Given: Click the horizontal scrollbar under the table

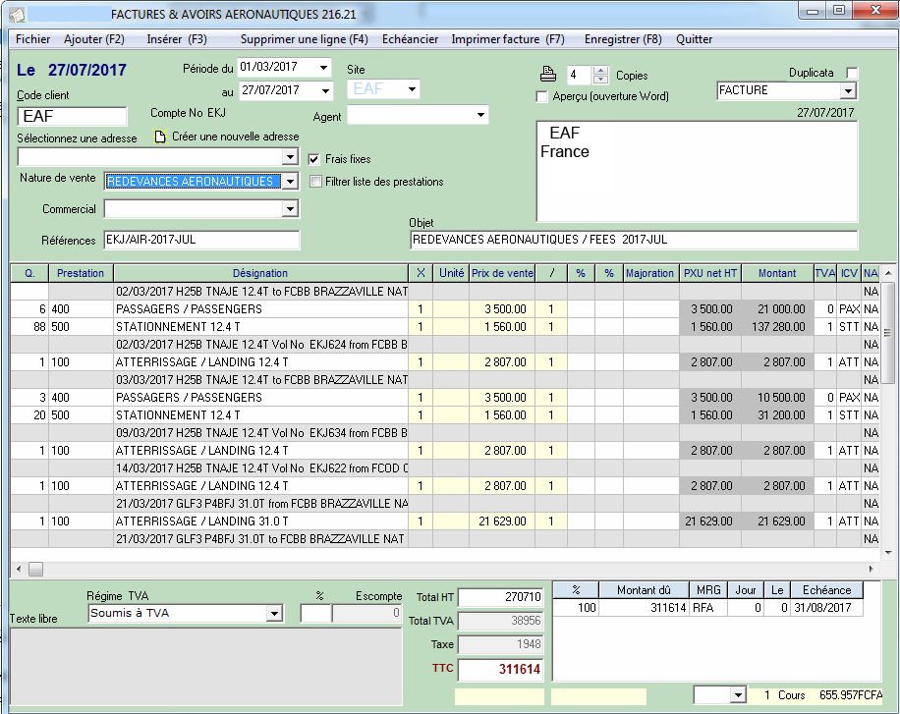Looking at the screenshot, I should (x=442, y=569).
